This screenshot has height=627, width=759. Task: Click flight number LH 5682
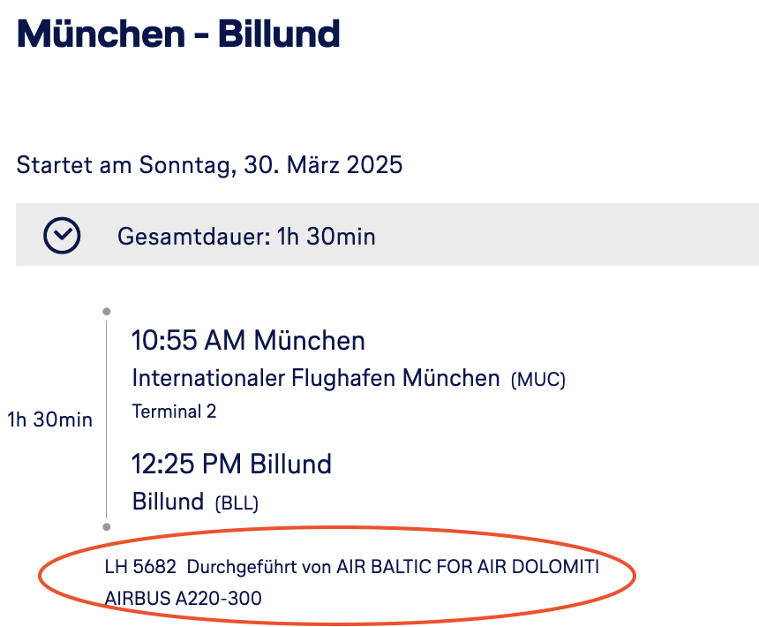tap(140, 567)
